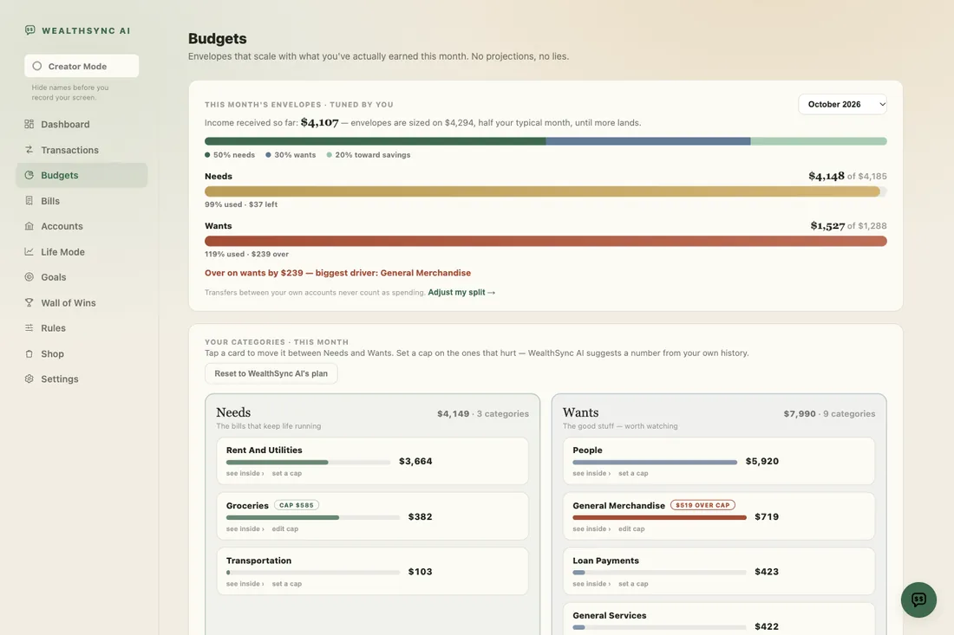Click the Life Mode chart icon

click(29, 251)
